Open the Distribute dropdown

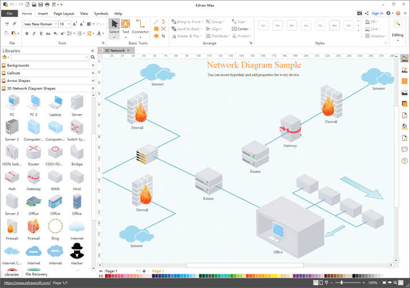click(x=218, y=36)
